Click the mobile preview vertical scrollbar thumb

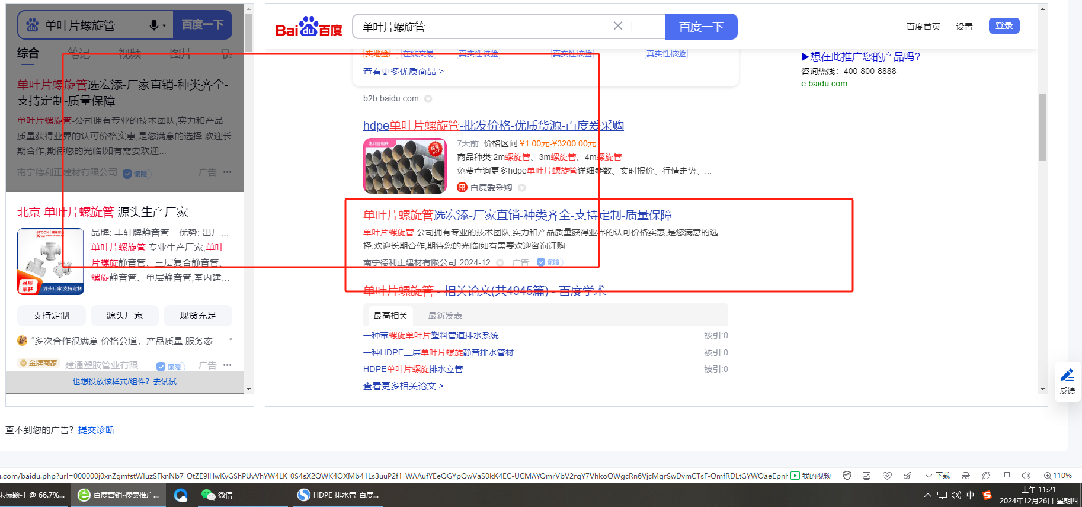pyautogui.click(x=248, y=33)
